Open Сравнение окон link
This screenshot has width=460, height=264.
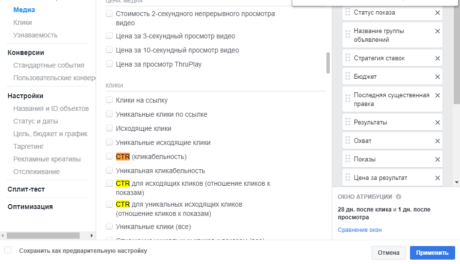[359, 230]
